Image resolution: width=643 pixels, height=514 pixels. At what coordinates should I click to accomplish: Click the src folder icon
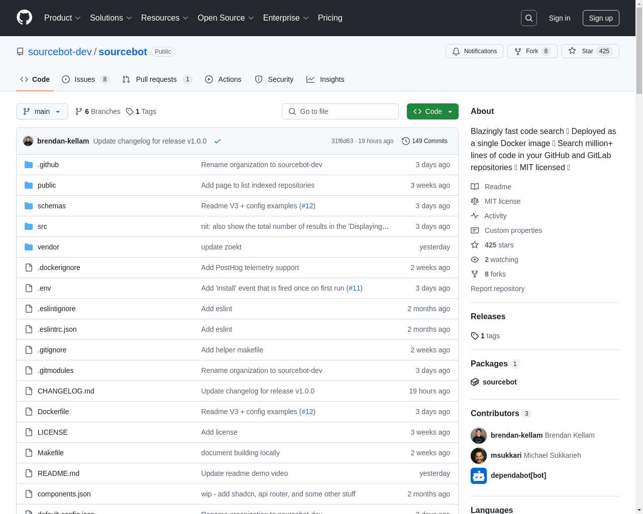point(29,226)
